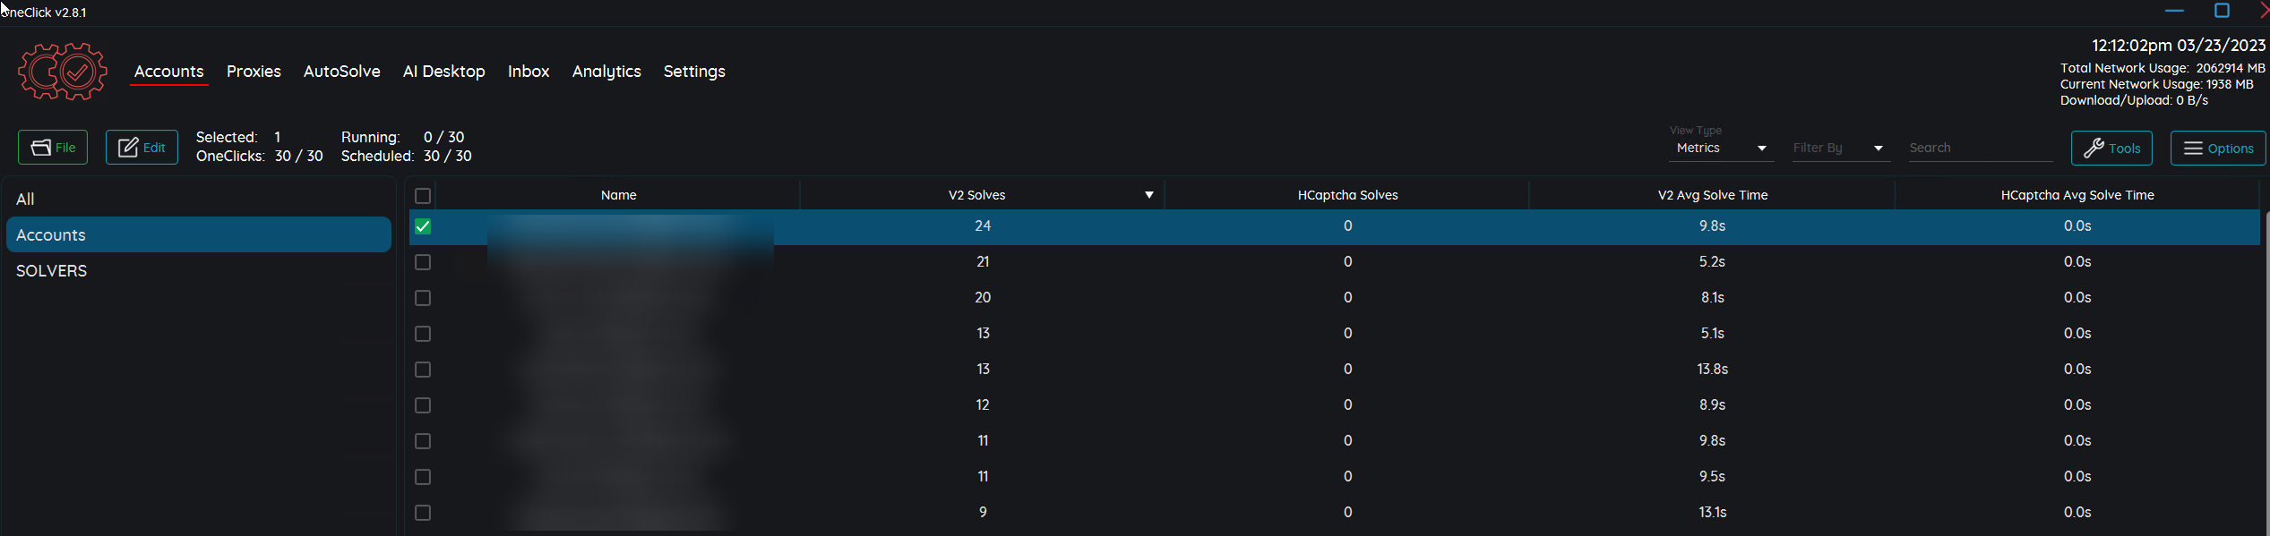Click the OneClick gear logo icon
Viewport: 2270px width, 536px height.
pyautogui.click(x=62, y=72)
